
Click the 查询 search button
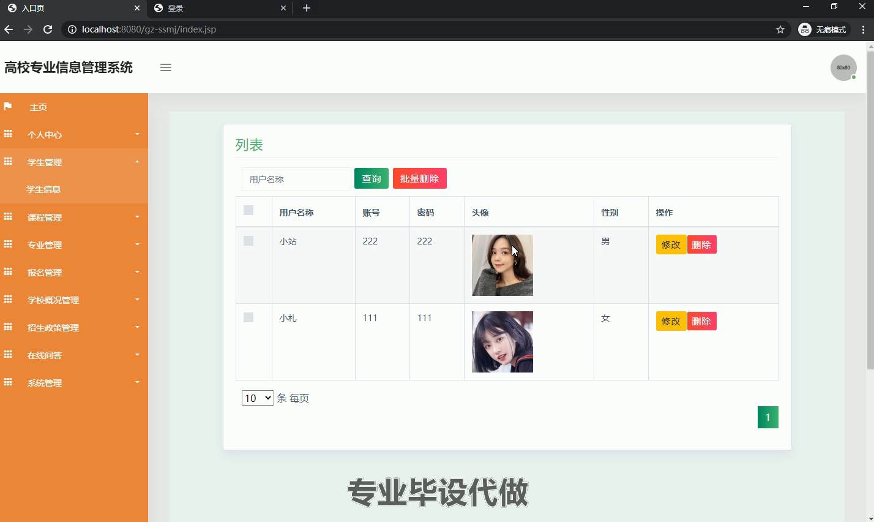(372, 178)
